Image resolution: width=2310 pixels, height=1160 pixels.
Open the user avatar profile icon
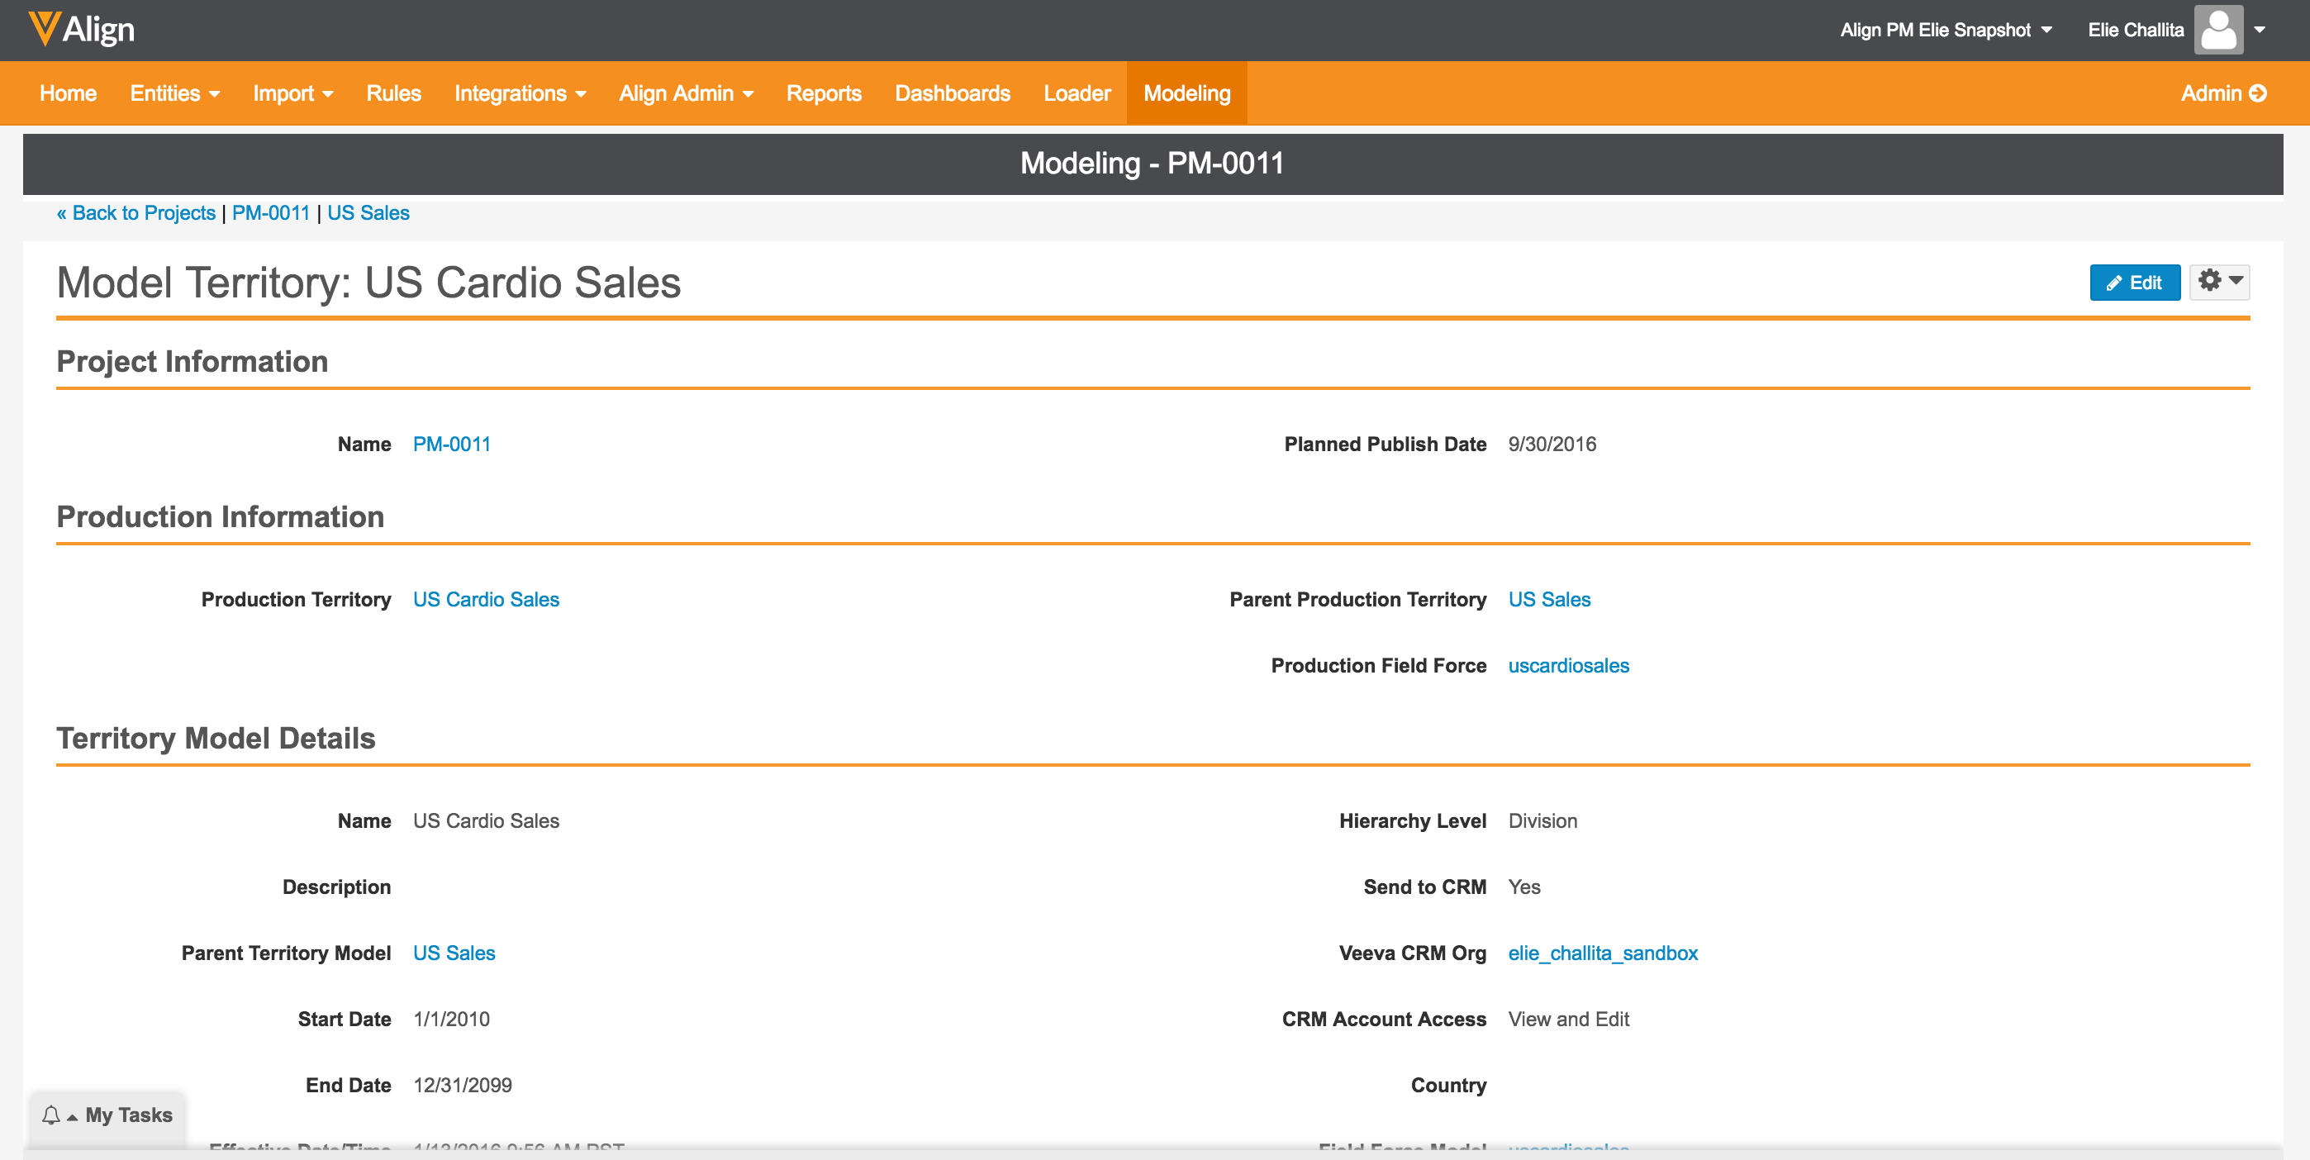(x=2218, y=30)
